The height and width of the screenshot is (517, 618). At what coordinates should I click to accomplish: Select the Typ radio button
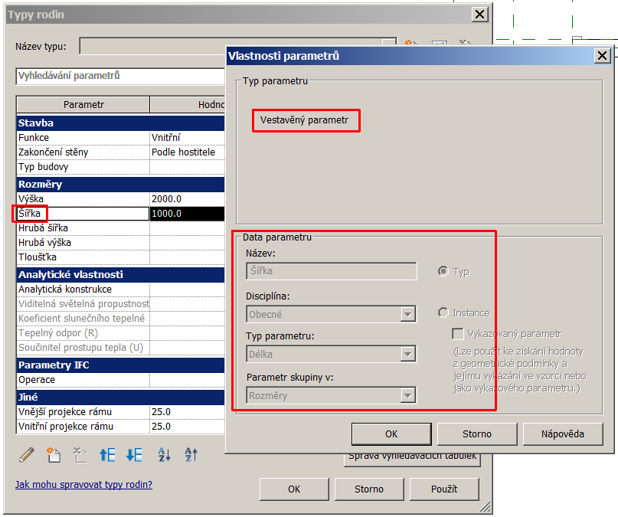coord(443,271)
